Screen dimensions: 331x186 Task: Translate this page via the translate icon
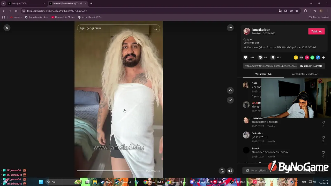(x=280, y=11)
